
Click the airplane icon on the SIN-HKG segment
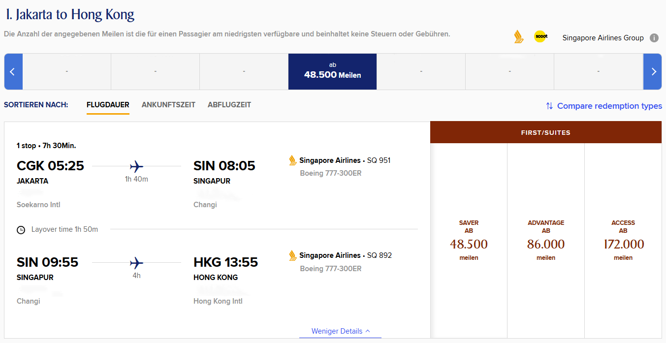(136, 263)
